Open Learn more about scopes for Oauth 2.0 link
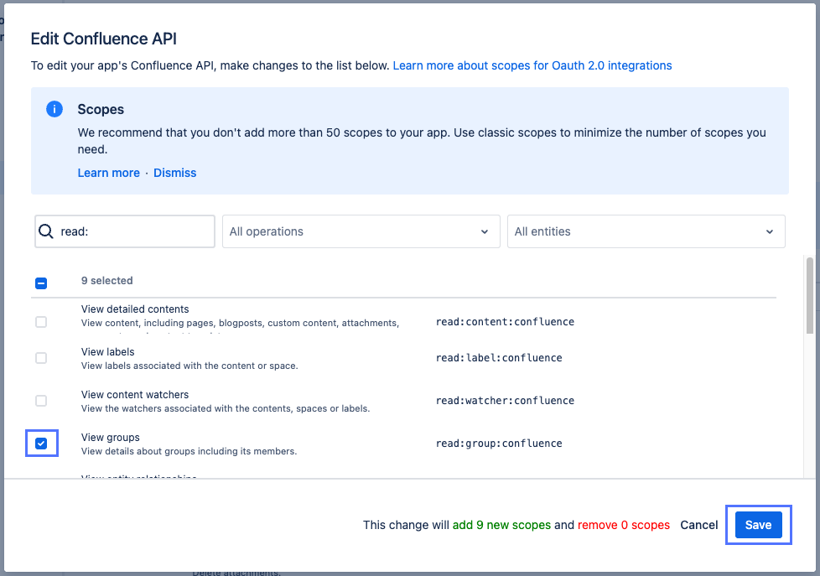820x576 pixels. coord(532,65)
